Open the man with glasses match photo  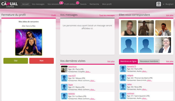click(163, 45)
